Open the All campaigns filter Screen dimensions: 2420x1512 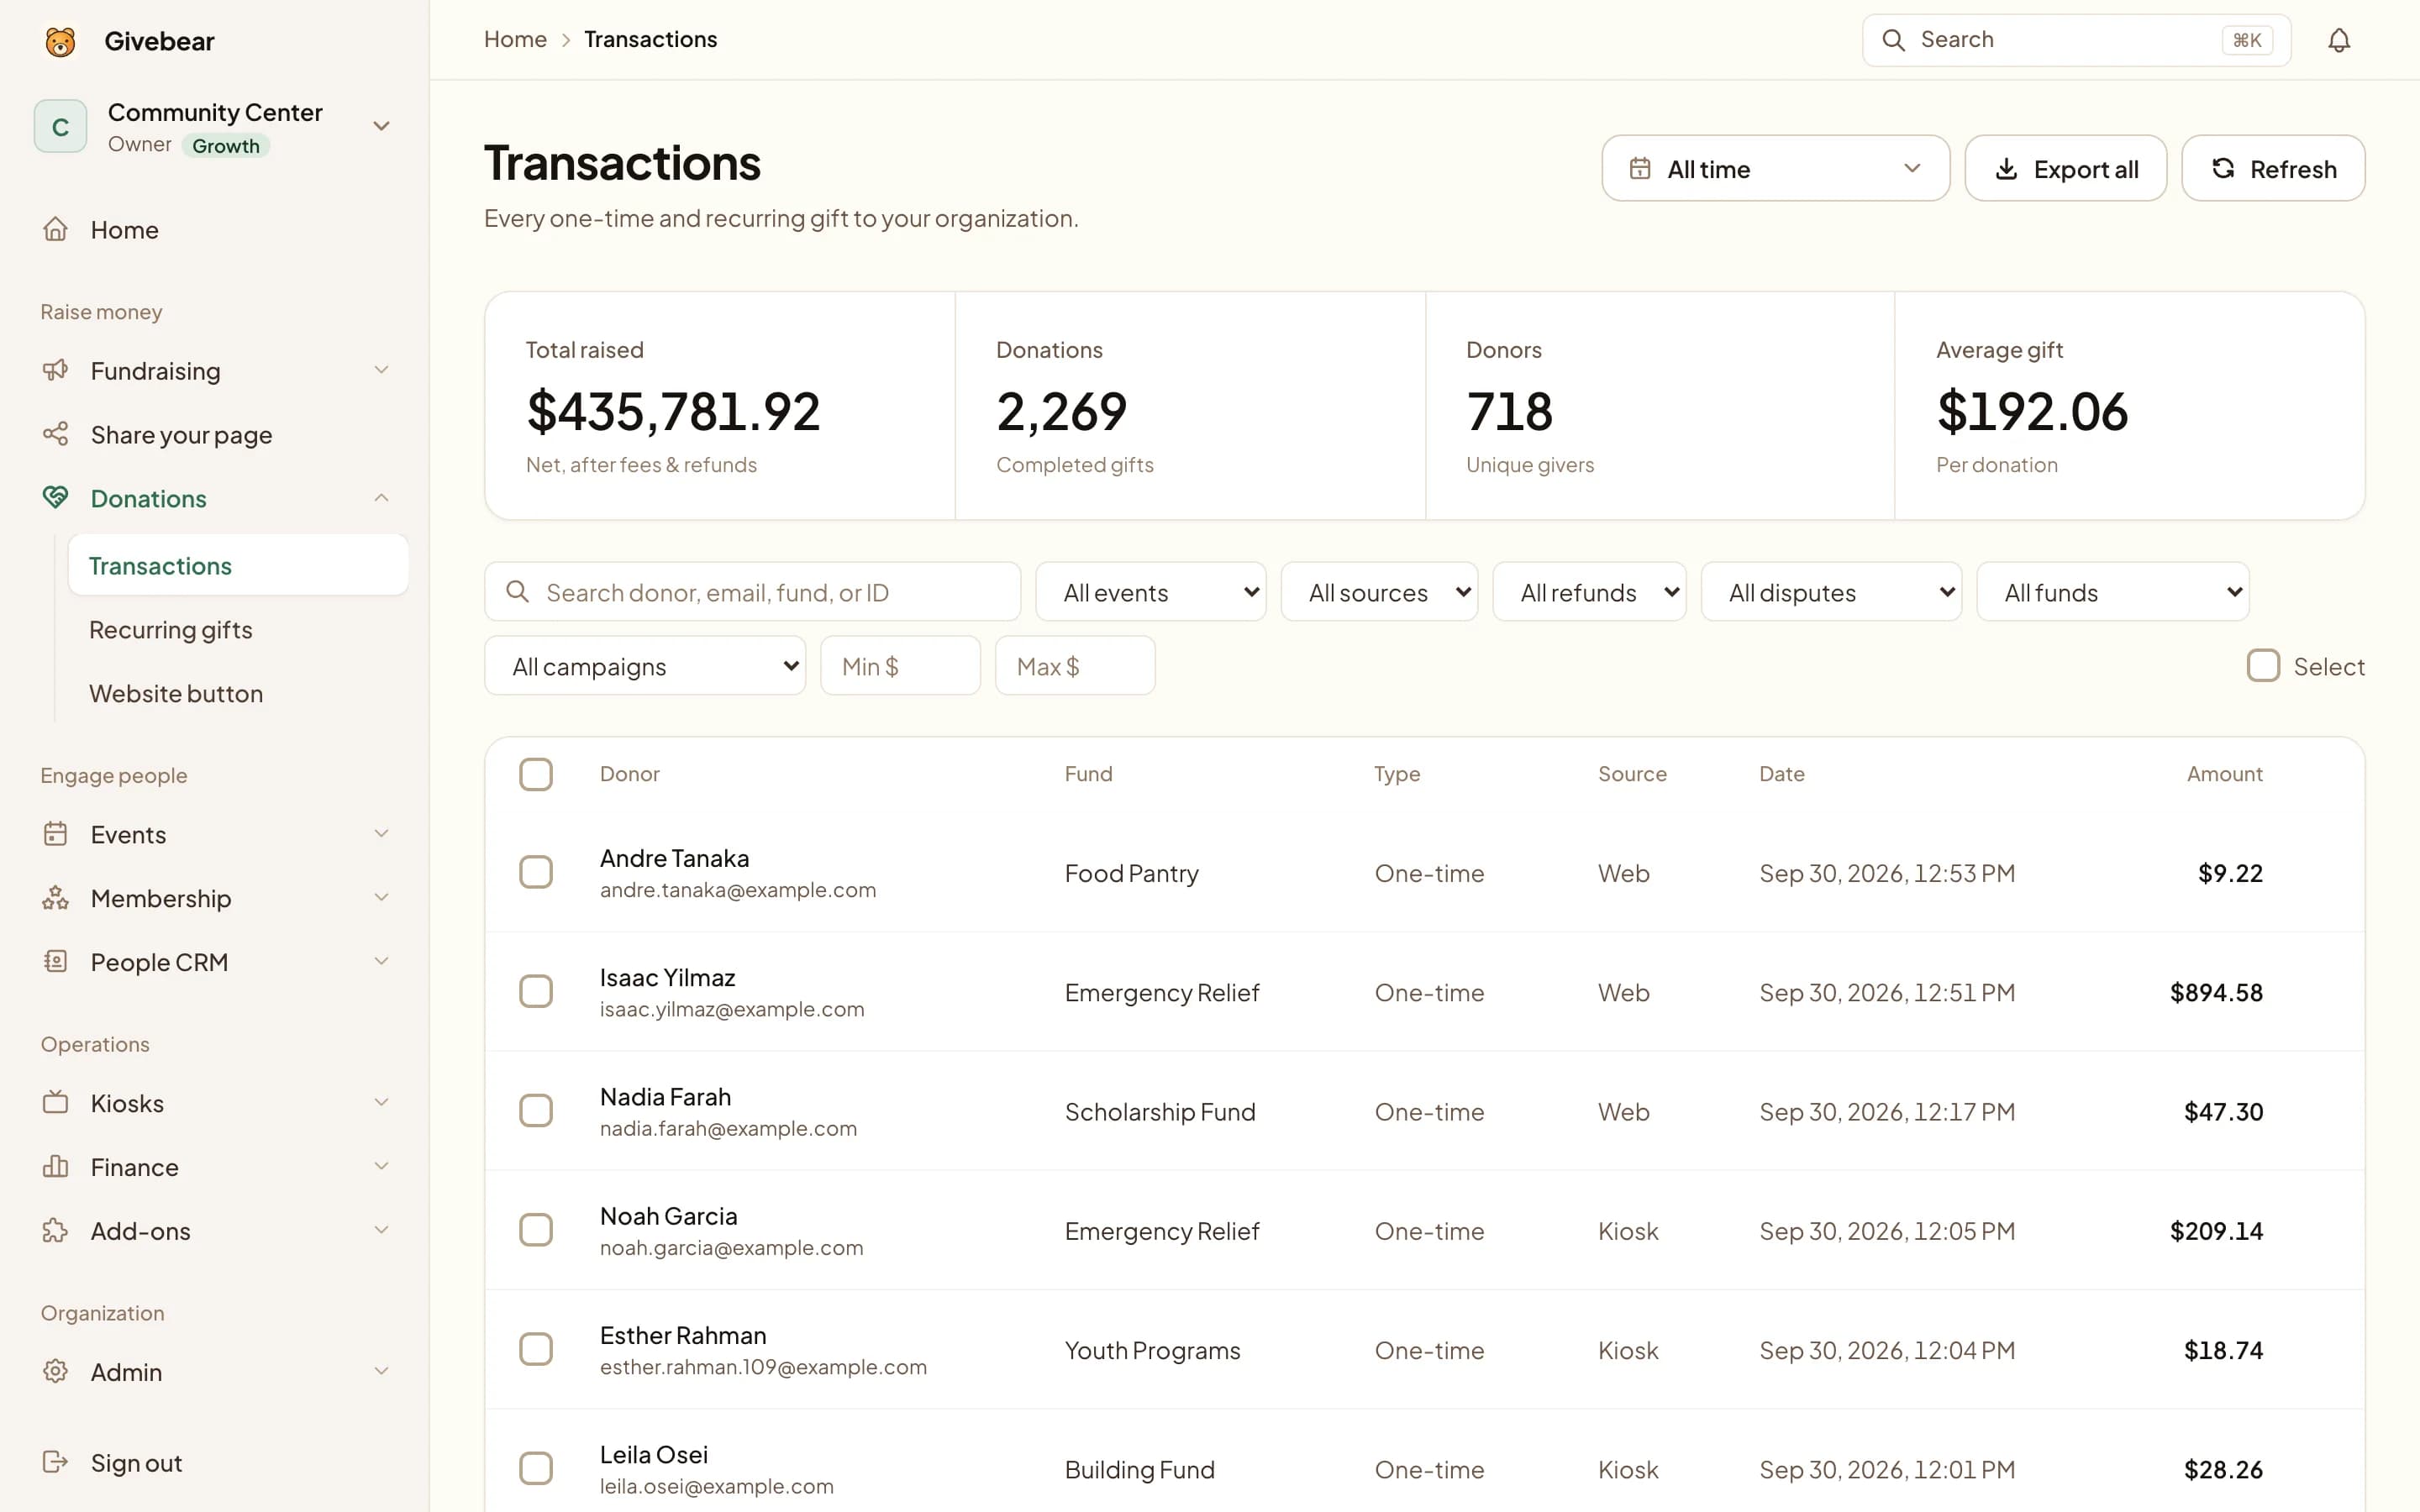tap(645, 666)
